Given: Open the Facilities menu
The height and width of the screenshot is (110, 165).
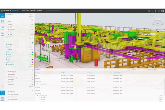Looking at the screenshot, I should (25, 11).
